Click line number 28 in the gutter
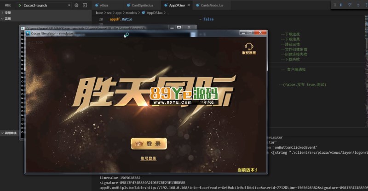The width and height of the screenshot is (368, 191). (x=101, y=19)
